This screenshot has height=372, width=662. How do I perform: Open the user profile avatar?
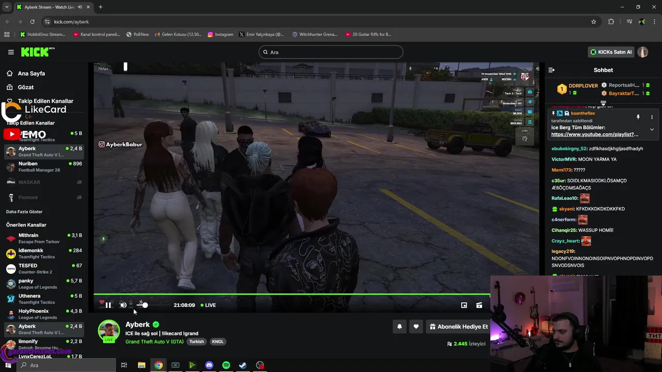642,52
